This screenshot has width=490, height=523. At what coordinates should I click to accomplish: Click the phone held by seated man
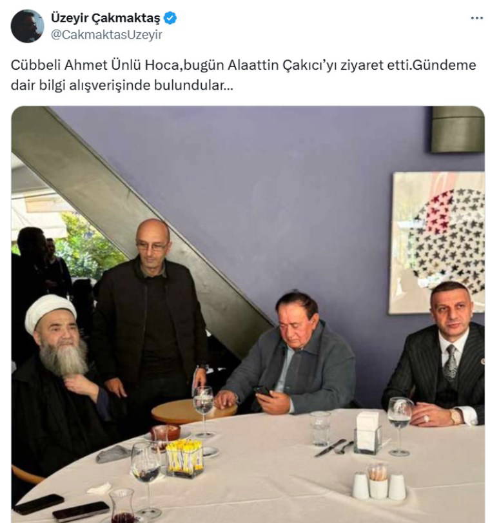pyautogui.click(x=263, y=391)
